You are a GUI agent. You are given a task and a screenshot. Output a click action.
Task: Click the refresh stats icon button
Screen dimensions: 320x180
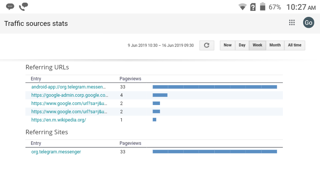point(207,45)
